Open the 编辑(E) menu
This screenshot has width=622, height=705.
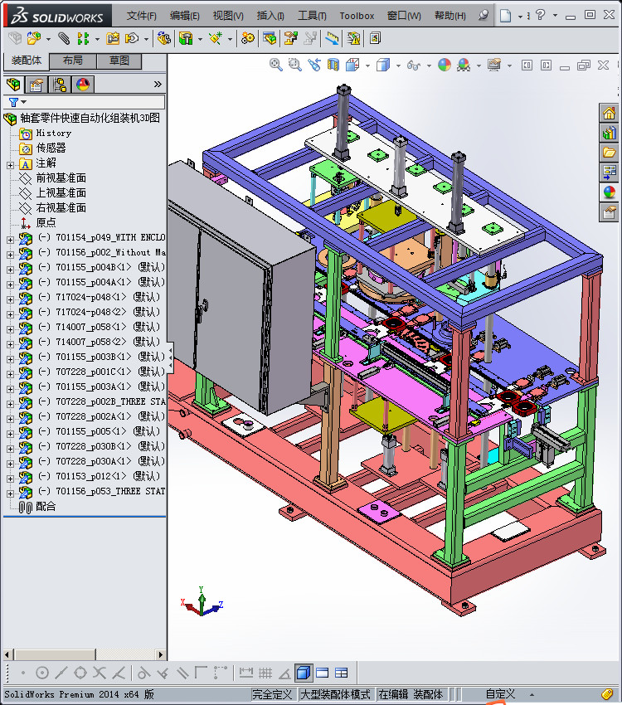point(184,16)
